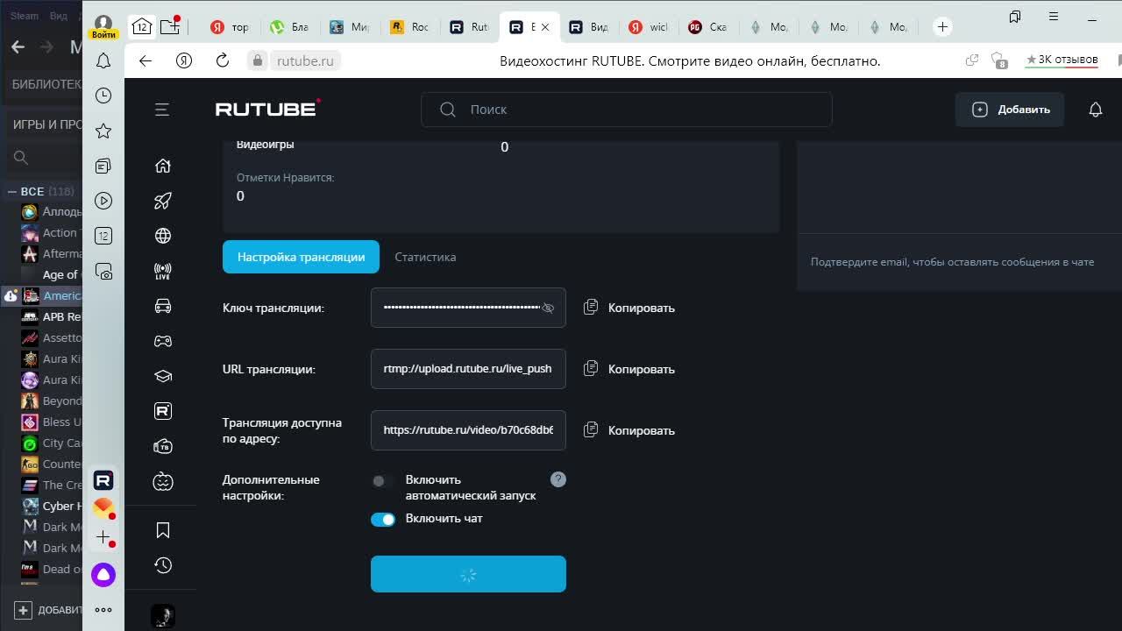Screen dimensions: 1122x631
Task: Open the graduation cap education category
Action: 162,376
